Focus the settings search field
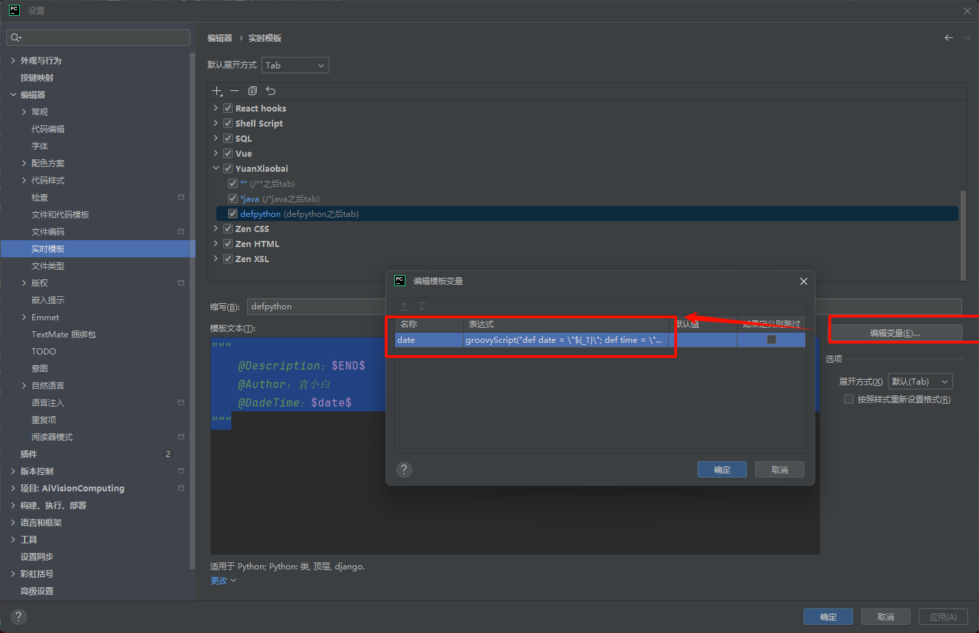This screenshot has height=633, width=979. (99, 38)
